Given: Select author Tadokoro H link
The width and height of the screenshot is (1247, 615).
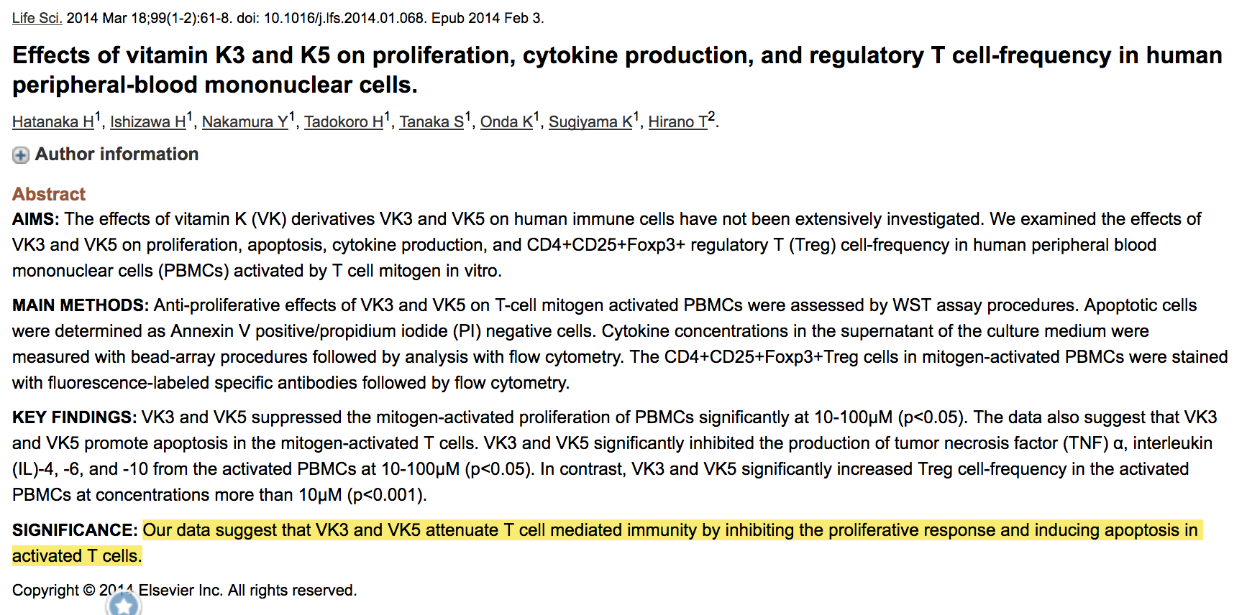Looking at the screenshot, I should click(x=343, y=122).
